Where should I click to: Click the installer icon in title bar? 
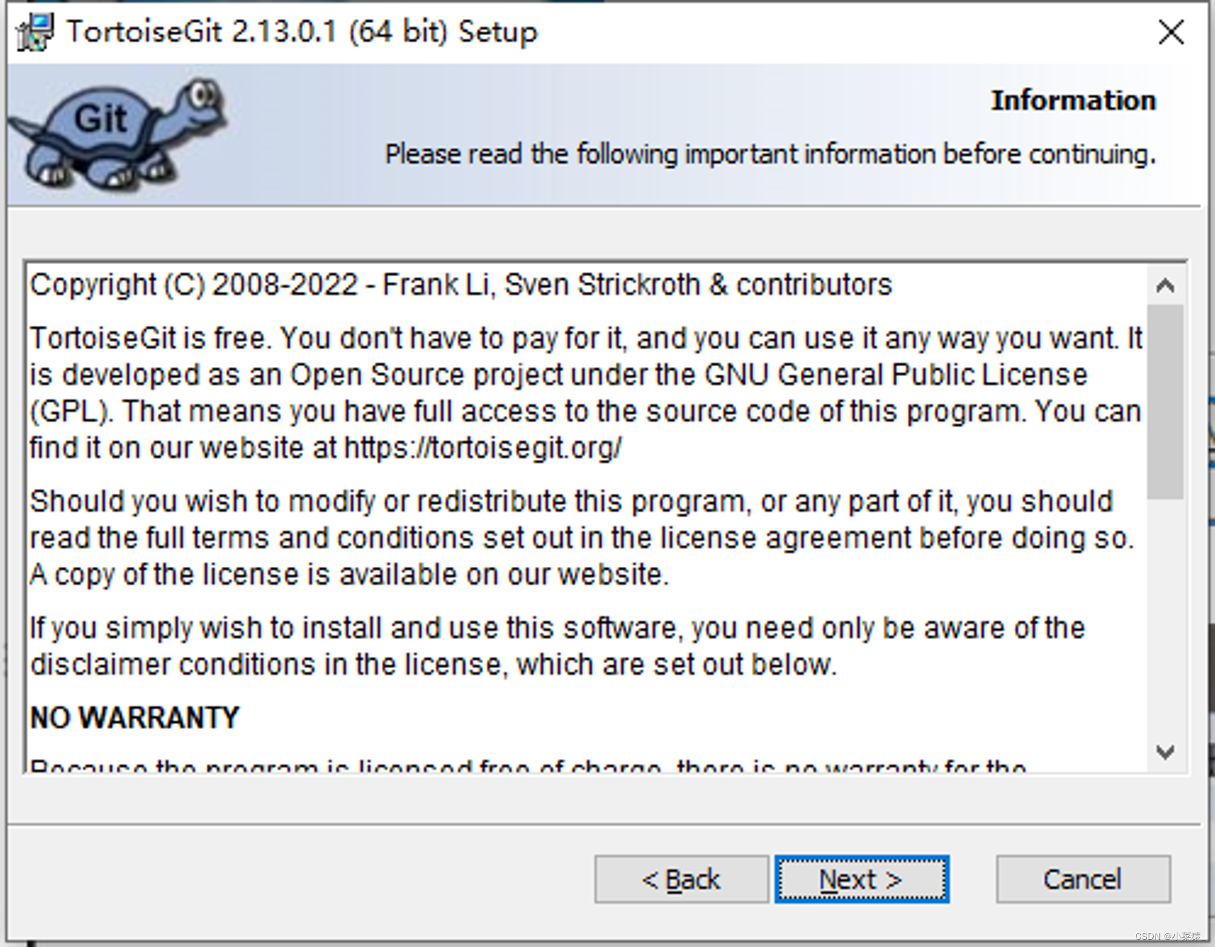click(x=35, y=32)
